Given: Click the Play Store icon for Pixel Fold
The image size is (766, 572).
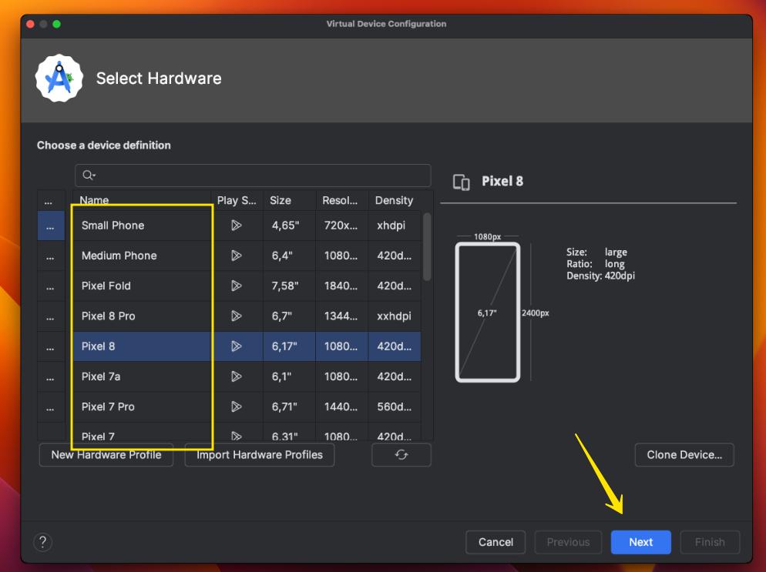Looking at the screenshot, I should tap(237, 286).
